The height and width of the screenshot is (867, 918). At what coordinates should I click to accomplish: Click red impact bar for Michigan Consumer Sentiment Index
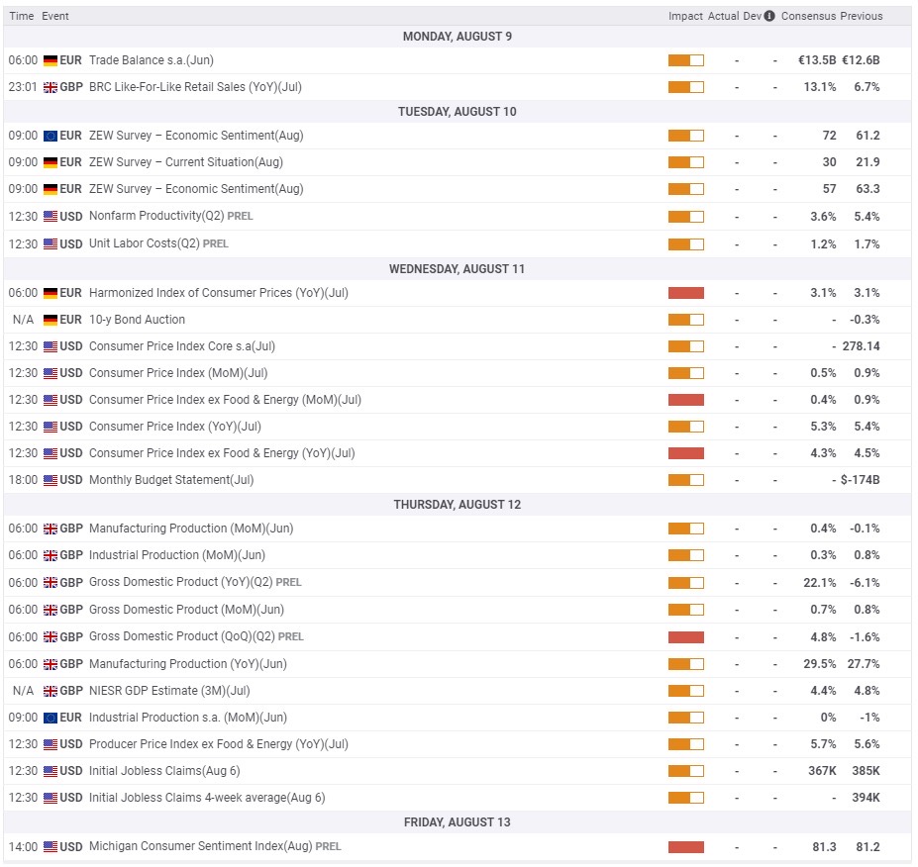tap(685, 847)
